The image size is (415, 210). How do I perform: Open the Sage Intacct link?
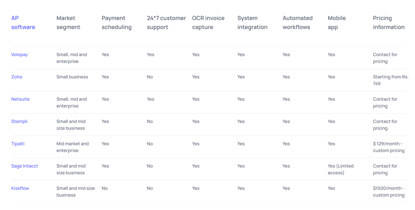[x=24, y=166]
